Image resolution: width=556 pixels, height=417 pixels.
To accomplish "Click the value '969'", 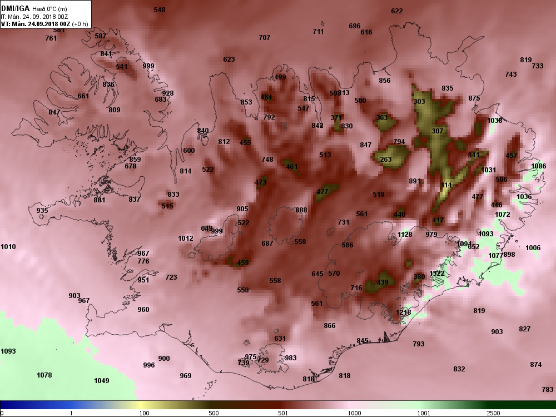I will click(x=186, y=376).
